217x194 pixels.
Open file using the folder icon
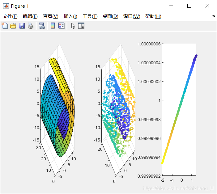(x=13, y=26)
